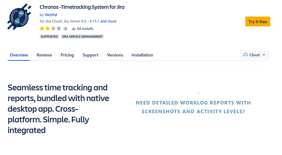Click the Chronos hourglass app logo
282x155 pixels.
(x=19, y=17)
